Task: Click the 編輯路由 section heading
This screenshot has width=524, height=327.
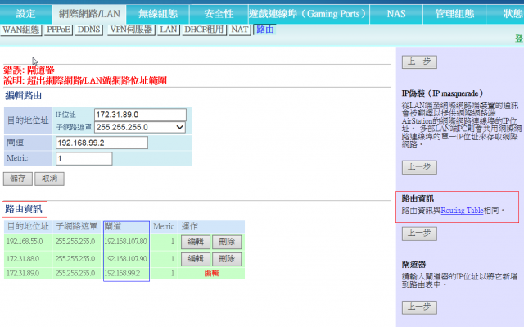Action: click(x=24, y=96)
